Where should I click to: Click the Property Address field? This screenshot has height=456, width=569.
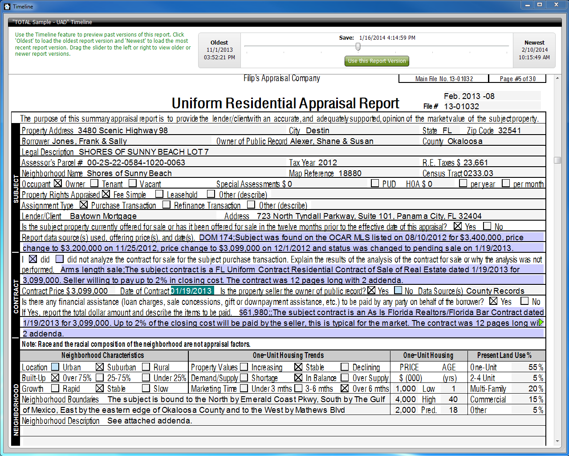[x=182, y=130]
